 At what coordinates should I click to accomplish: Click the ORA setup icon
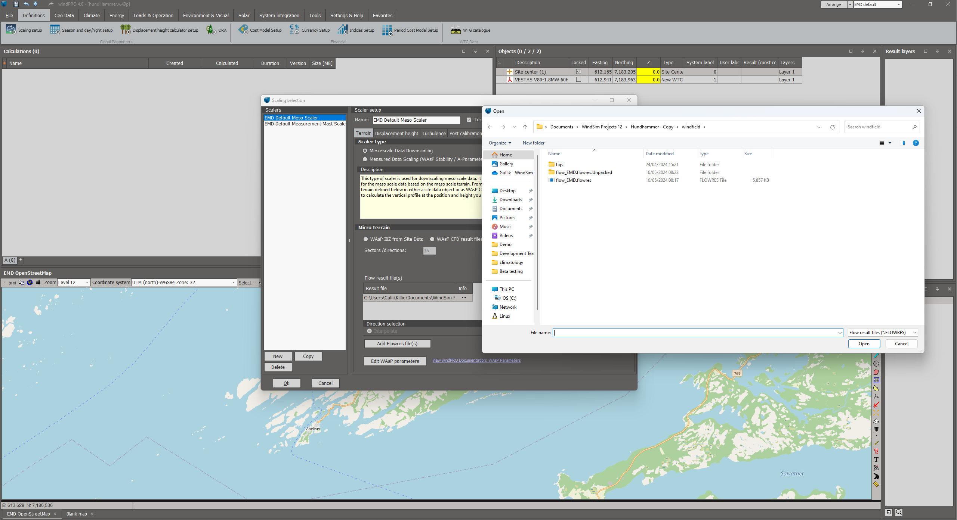(x=212, y=30)
